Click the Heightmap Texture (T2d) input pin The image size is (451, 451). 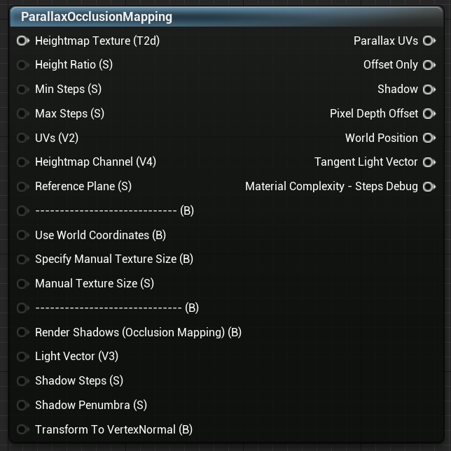click(x=23, y=41)
